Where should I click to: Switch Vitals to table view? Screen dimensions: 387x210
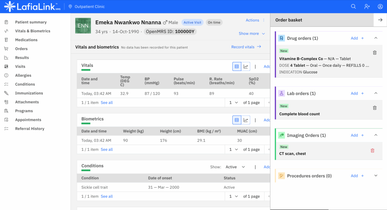[237, 67]
